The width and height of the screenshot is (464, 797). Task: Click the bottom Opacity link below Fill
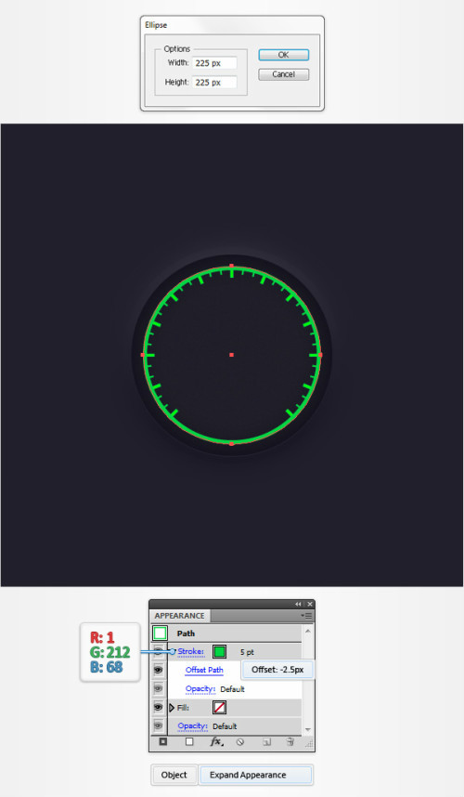point(192,725)
